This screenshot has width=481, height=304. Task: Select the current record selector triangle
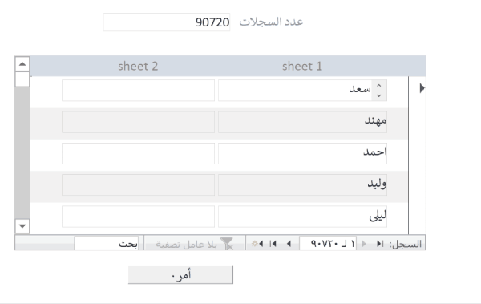(422, 88)
